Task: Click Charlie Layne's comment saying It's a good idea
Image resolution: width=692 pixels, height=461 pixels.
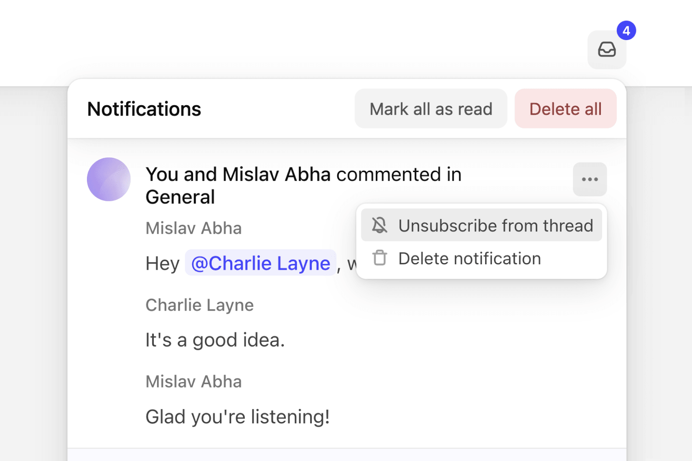Action: coord(214,339)
